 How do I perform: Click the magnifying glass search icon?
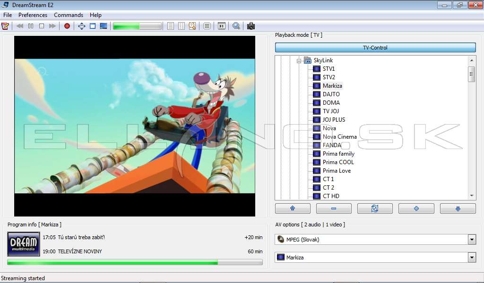tap(236, 26)
